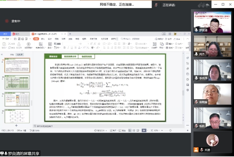Viewport: 234px width, 157px height.
Task: Click the Underline formatting icon
Action: (x=72, y=48)
